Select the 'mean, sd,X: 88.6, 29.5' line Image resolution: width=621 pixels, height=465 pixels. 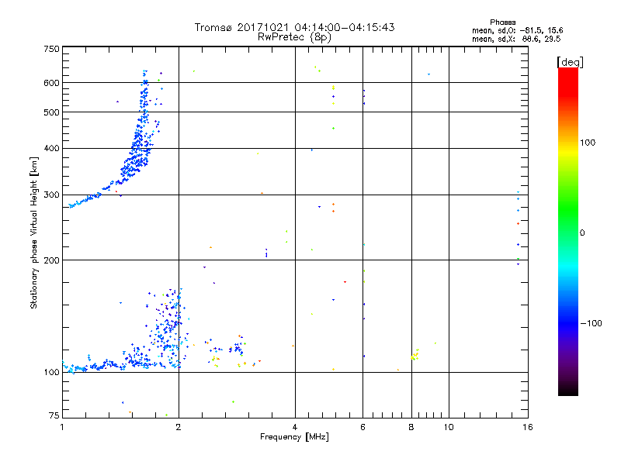[x=516, y=39]
